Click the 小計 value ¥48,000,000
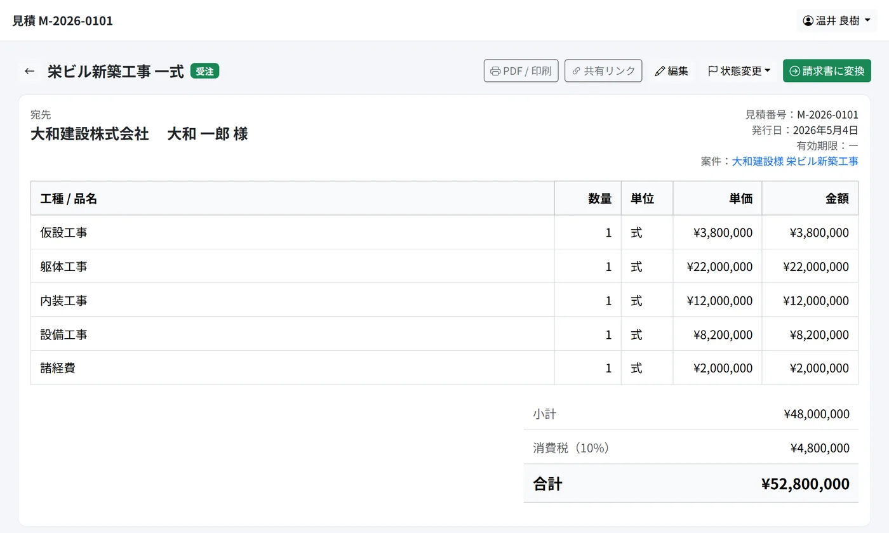The width and height of the screenshot is (889, 533). pos(817,414)
